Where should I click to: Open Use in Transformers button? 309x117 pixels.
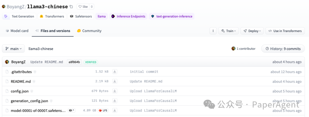[x=285, y=31]
